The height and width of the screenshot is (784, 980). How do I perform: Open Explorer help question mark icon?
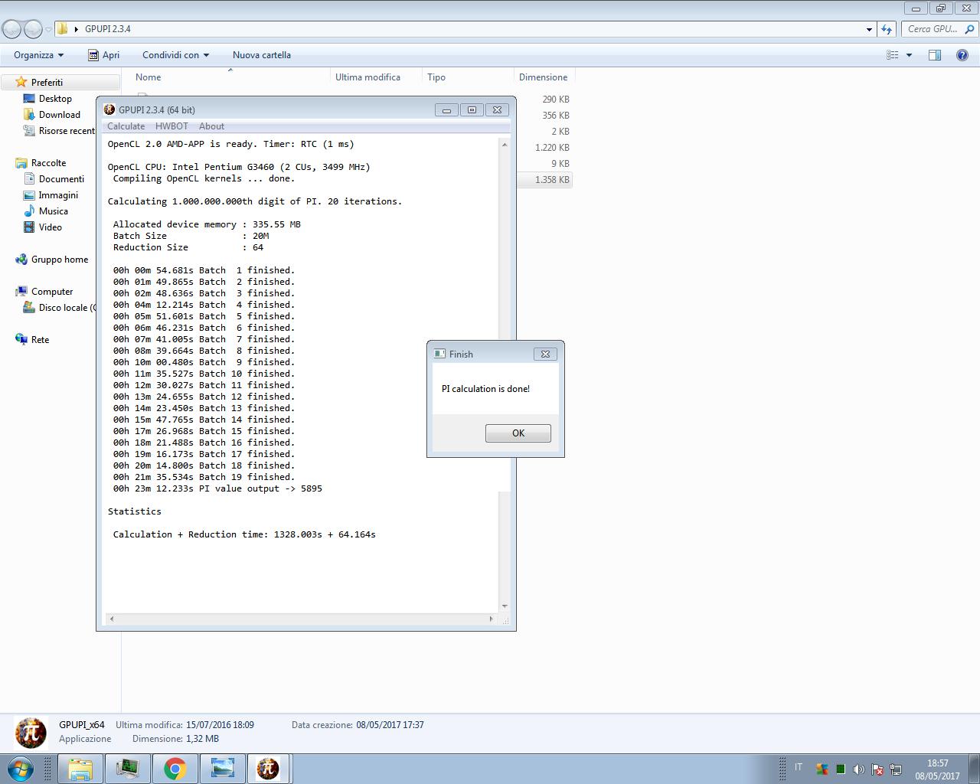[962, 55]
